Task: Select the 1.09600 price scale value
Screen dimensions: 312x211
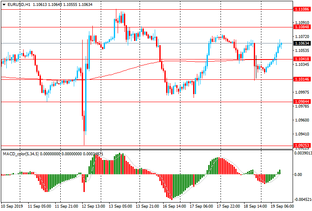Action: pyautogui.click(x=302, y=120)
